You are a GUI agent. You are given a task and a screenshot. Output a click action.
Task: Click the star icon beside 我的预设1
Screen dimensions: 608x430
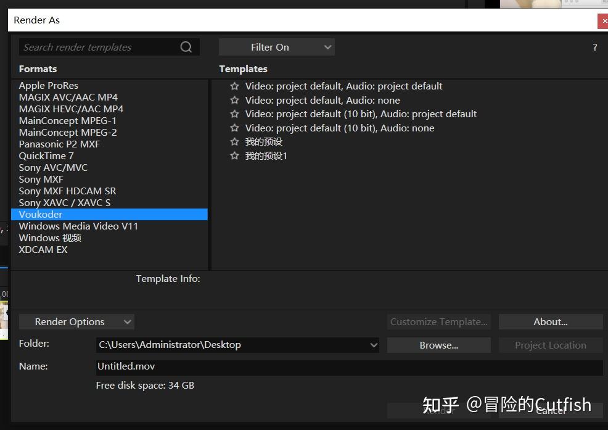234,155
